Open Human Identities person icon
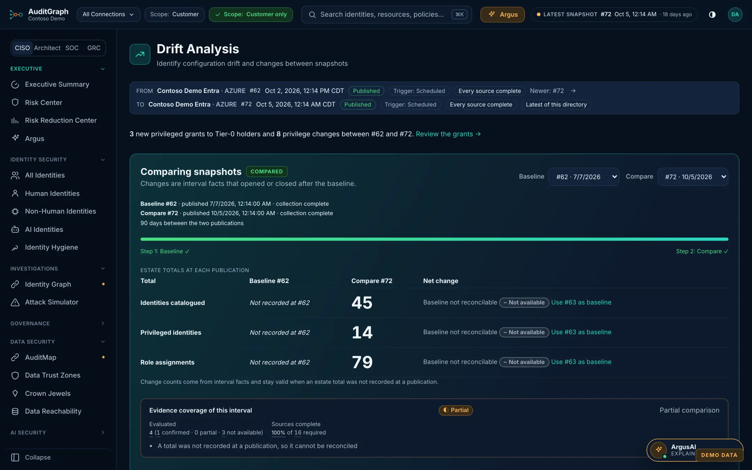 pyautogui.click(x=15, y=193)
